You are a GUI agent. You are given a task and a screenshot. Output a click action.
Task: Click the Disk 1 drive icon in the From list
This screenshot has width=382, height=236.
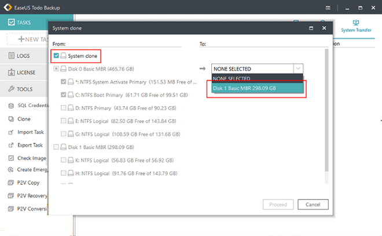63,147
